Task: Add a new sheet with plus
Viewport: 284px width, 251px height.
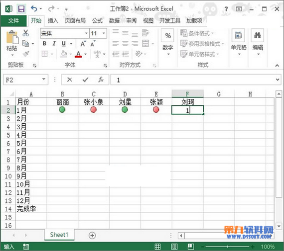Action: [92, 236]
